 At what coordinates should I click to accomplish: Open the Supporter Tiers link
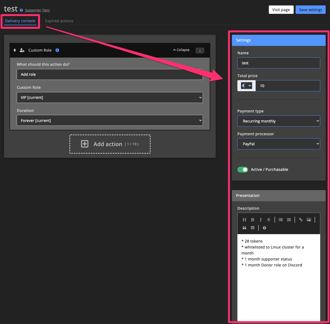[x=37, y=10]
